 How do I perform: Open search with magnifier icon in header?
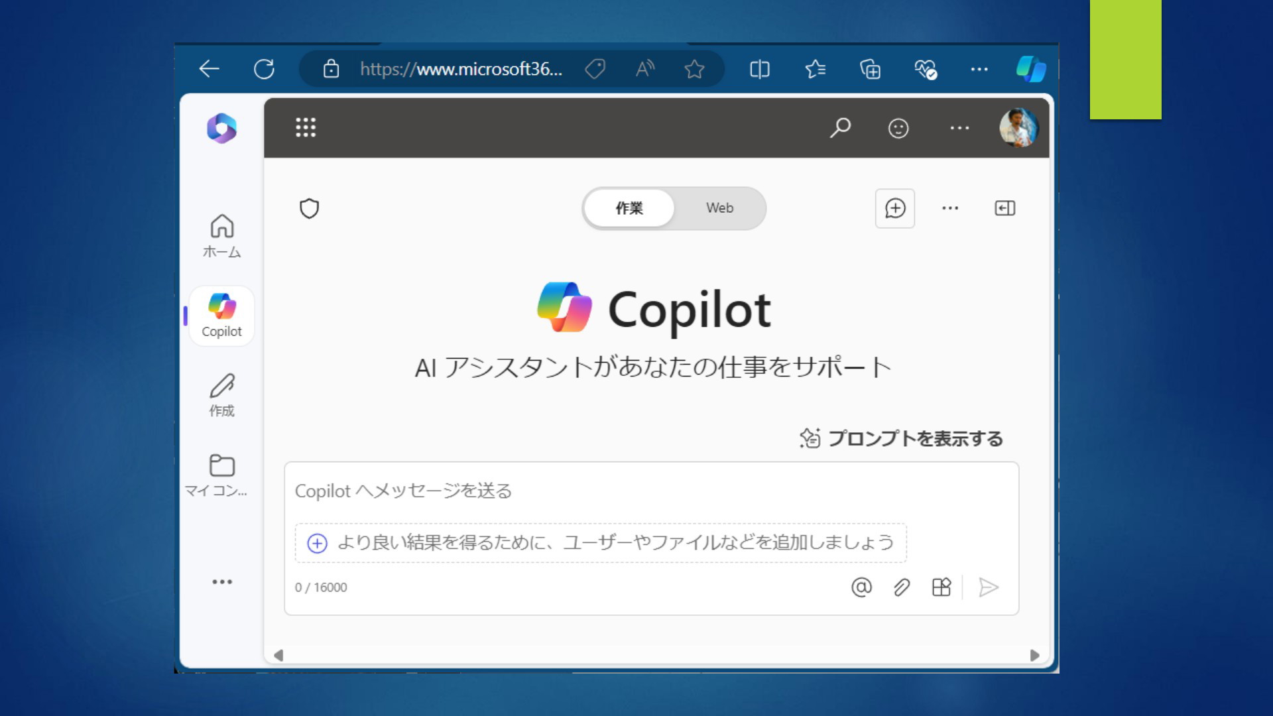pos(840,127)
